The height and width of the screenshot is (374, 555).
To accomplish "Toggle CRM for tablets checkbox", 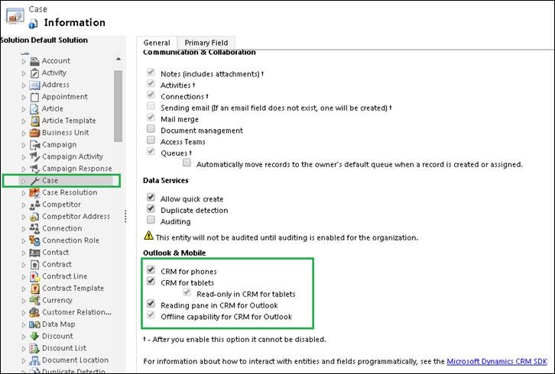I will point(151,281).
